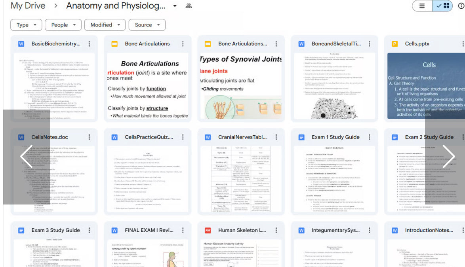Viewport: 465px width, 267px height.
Task: Open more actions for Human Skeleton PDF
Action: [276, 230]
